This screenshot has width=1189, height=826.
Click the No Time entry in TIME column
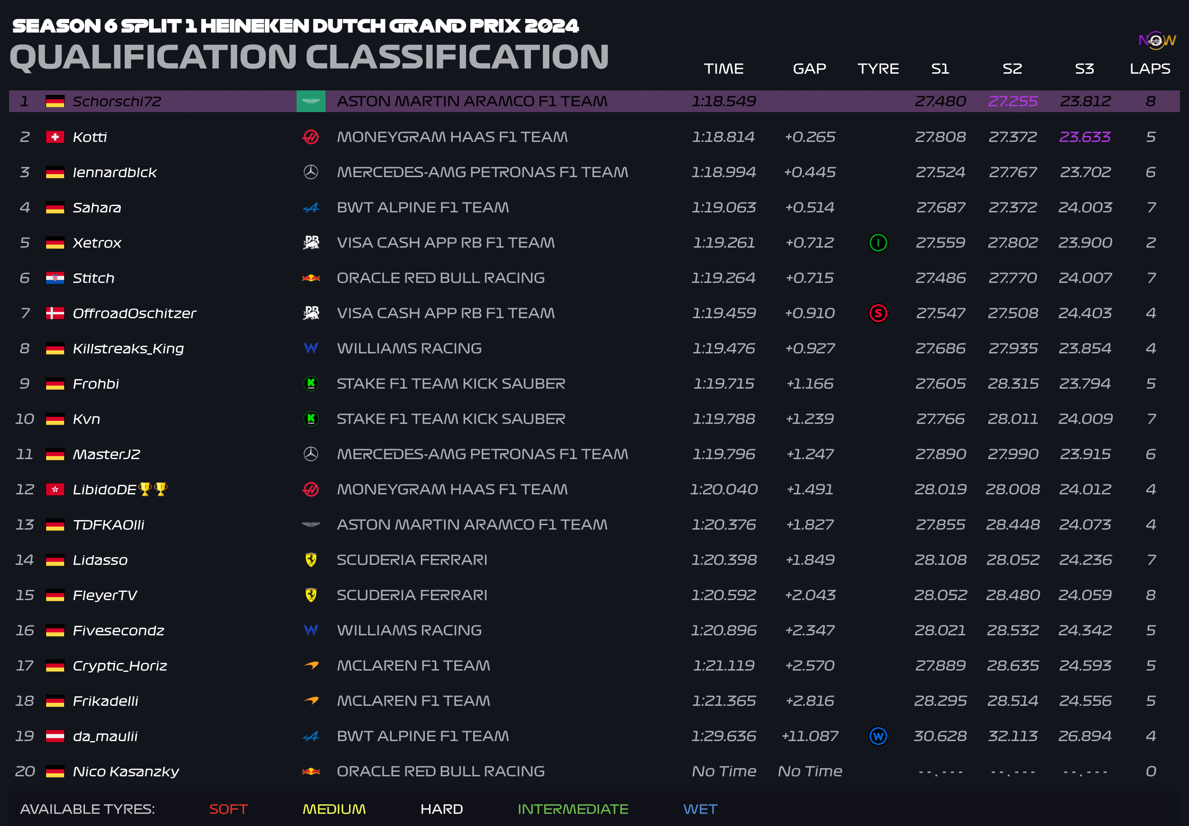click(x=723, y=771)
